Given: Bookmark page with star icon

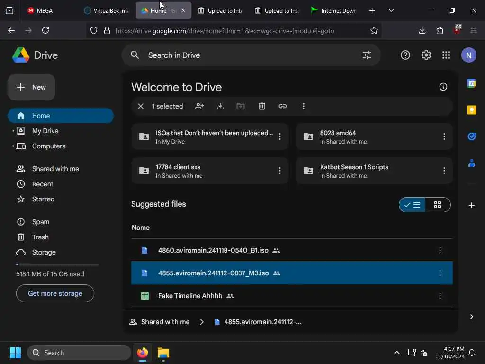Looking at the screenshot, I should (374, 30).
